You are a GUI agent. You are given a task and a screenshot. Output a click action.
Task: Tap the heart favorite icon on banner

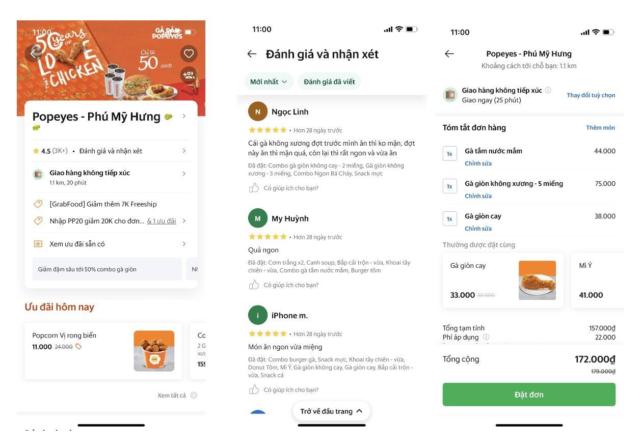click(x=189, y=54)
